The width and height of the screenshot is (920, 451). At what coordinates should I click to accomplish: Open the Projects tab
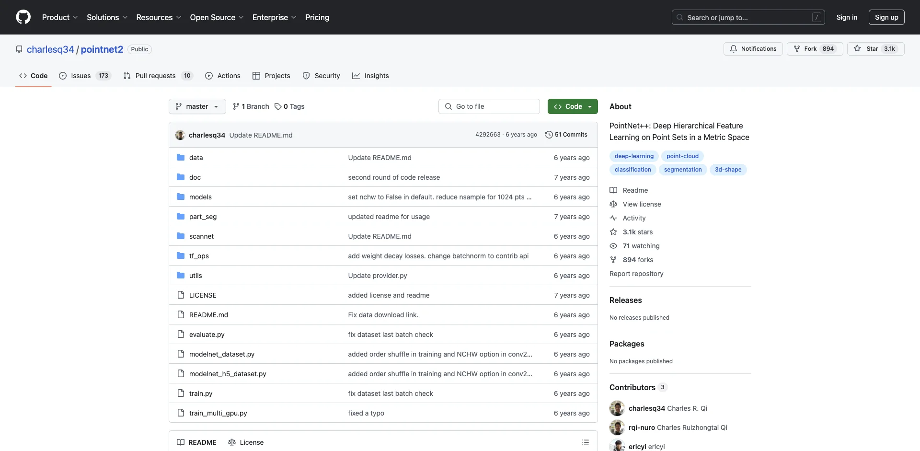tap(271, 76)
